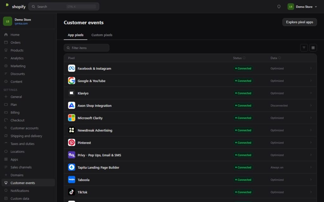
Task: Click the top Search bar
Action: [64, 7]
